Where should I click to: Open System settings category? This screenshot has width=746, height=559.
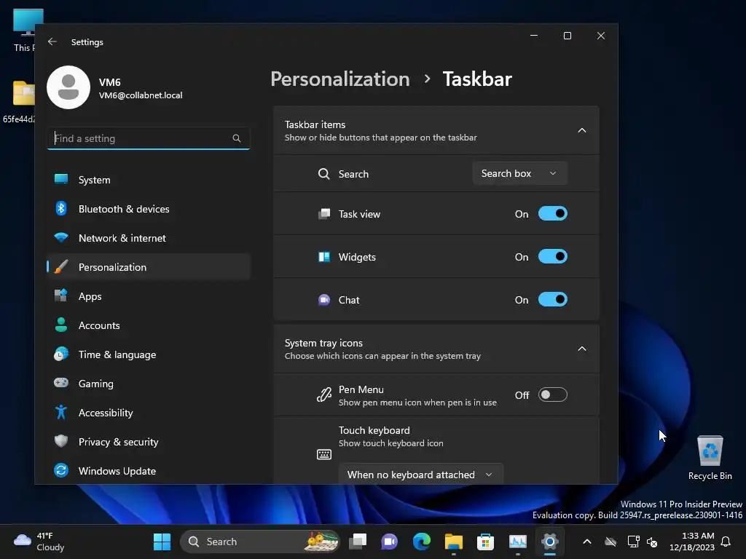click(149, 180)
